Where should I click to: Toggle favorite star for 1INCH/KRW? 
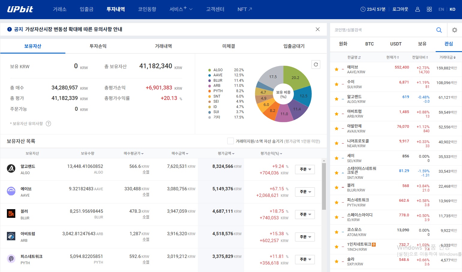pyautogui.click(x=336, y=247)
